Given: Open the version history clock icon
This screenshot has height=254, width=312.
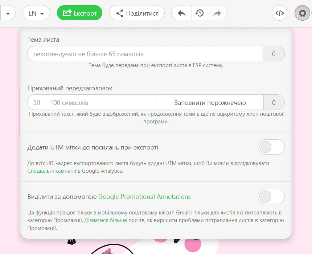Looking at the screenshot, I should (199, 13).
